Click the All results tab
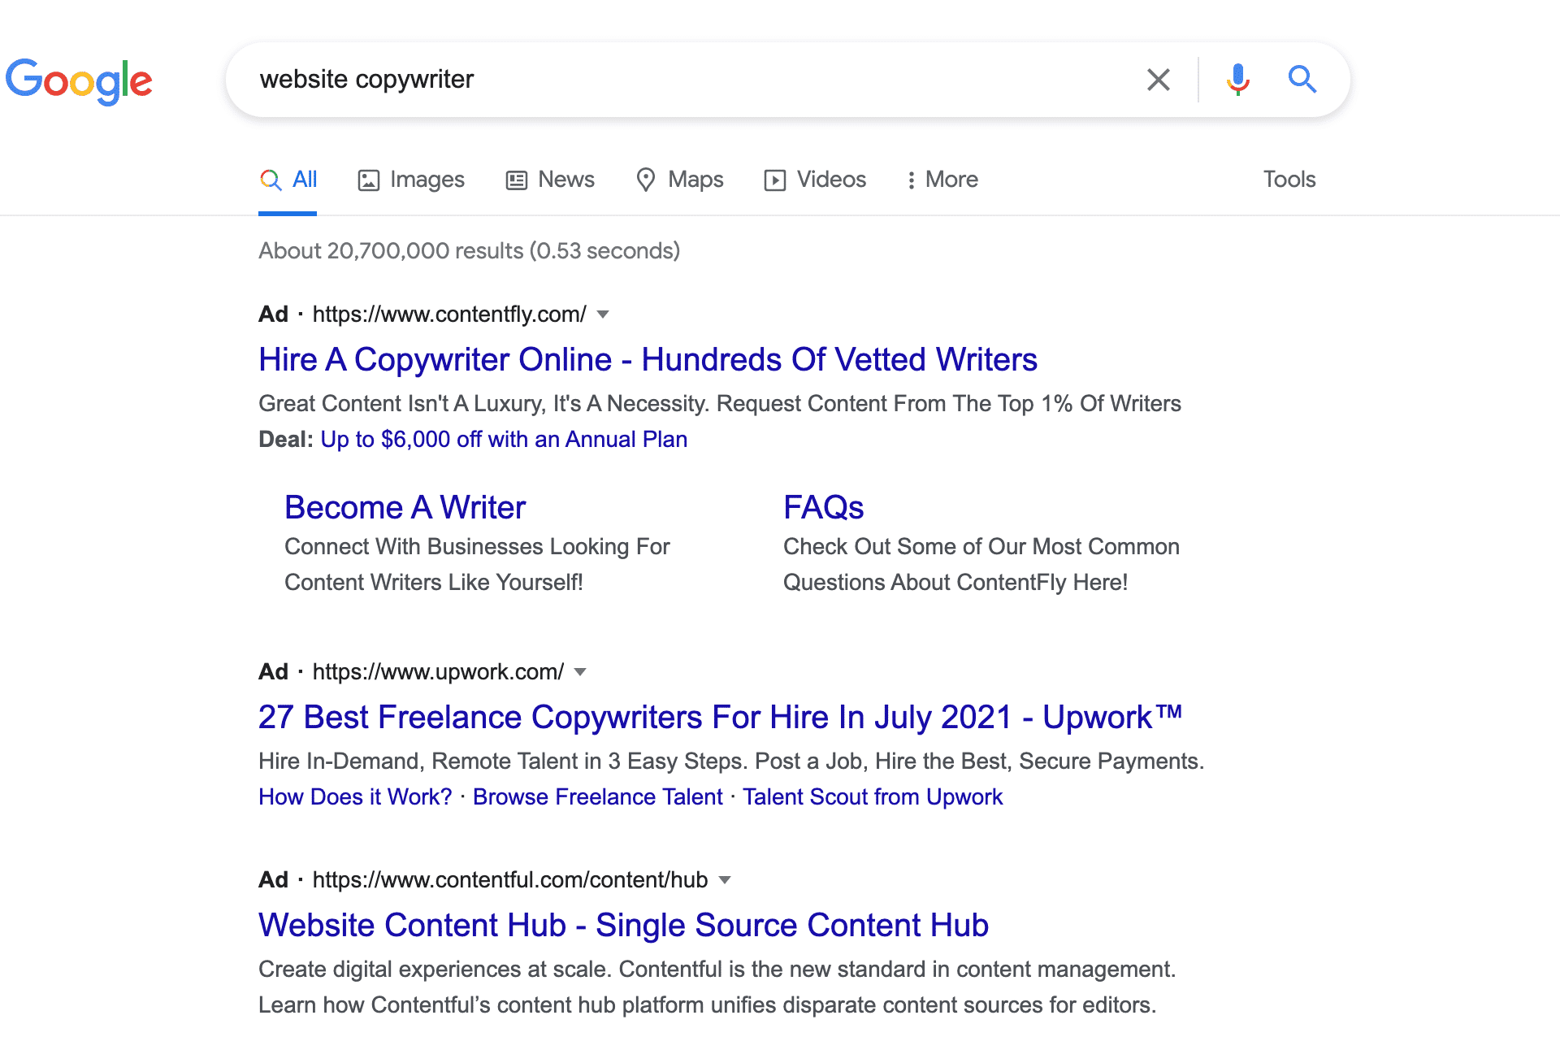The width and height of the screenshot is (1560, 1037). tap(288, 178)
